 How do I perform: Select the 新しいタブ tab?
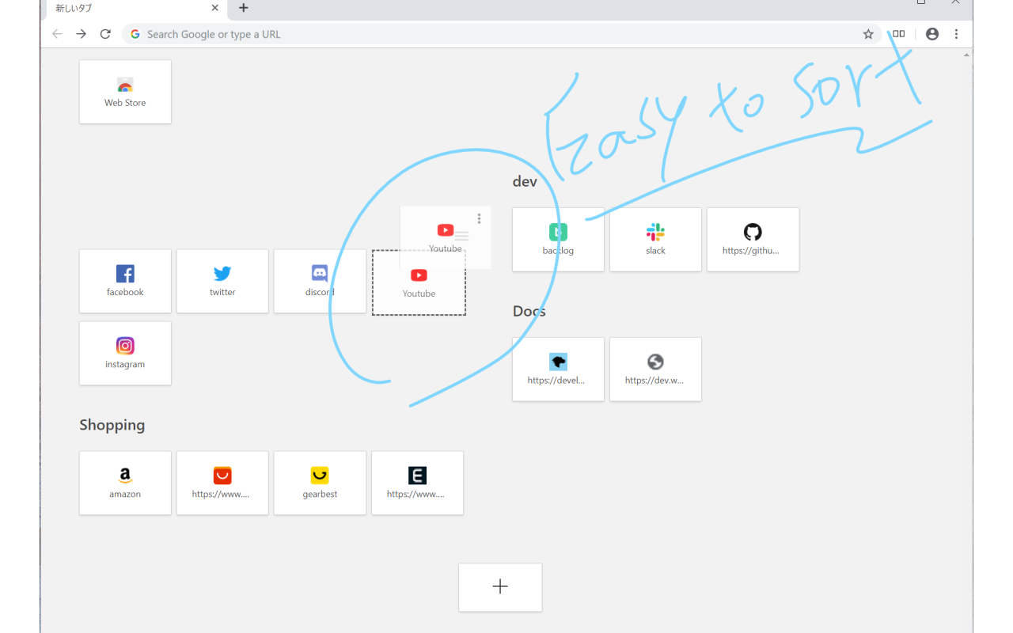135,9
